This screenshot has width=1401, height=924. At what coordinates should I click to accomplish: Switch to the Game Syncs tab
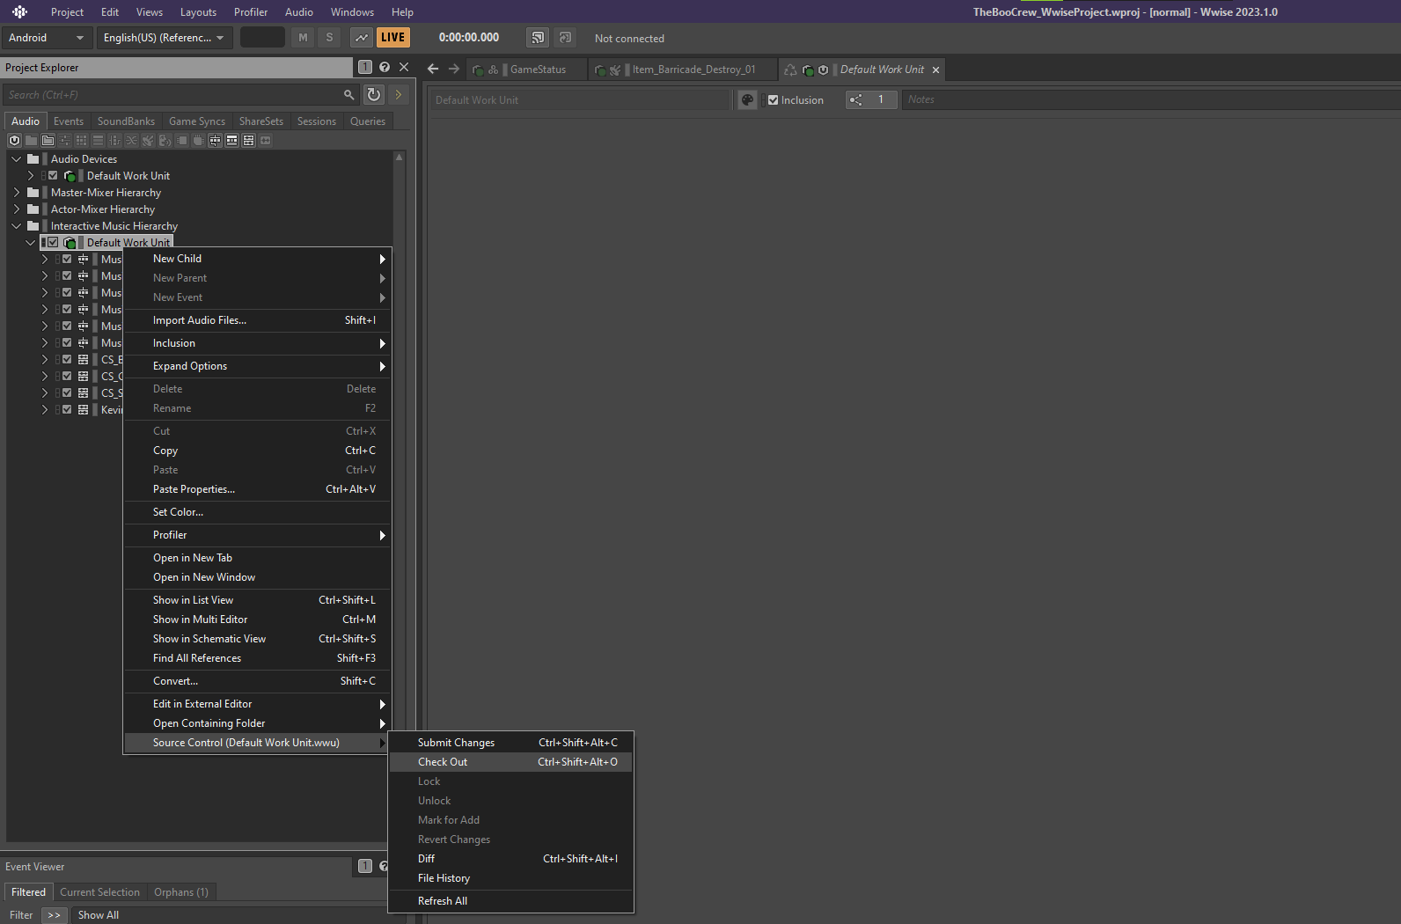coord(197,121)
